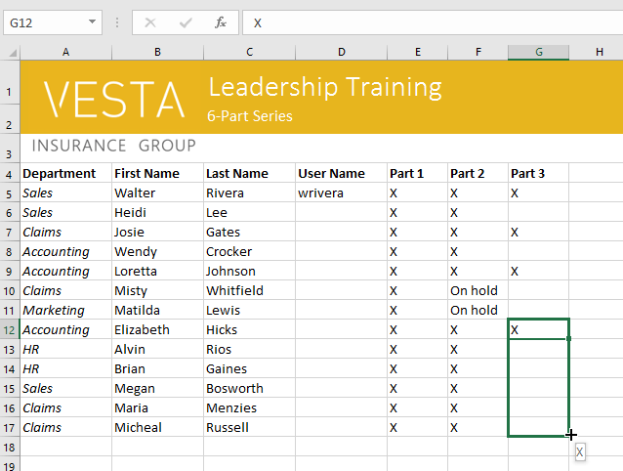Select the Leadership Training title cell
Screen dimensions: 623x471
coord(325,87)
